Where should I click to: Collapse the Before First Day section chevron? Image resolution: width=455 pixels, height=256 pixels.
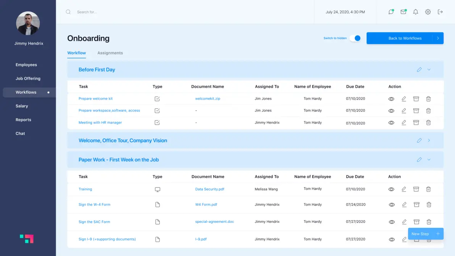click(x=429, y=69)
